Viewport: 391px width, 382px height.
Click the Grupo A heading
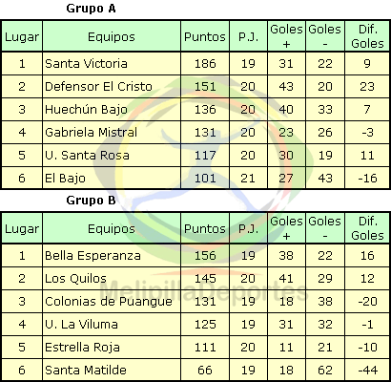[91, 9]
